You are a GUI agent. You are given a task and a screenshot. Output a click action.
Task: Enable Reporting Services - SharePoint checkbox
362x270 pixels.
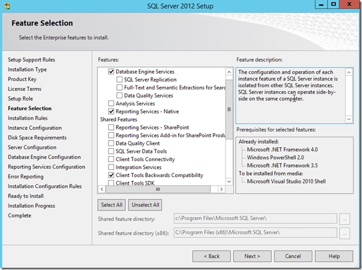tap(111, 127)
